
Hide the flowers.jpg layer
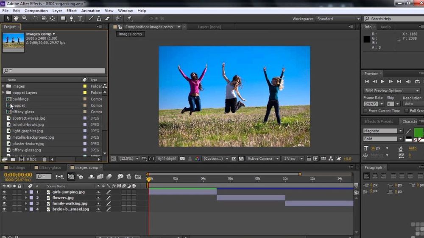[x=4, y=197]
